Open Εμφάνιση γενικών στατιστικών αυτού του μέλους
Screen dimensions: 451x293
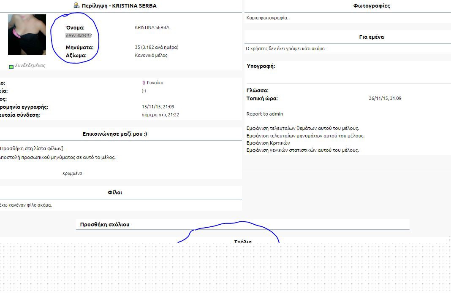point(302,150)
